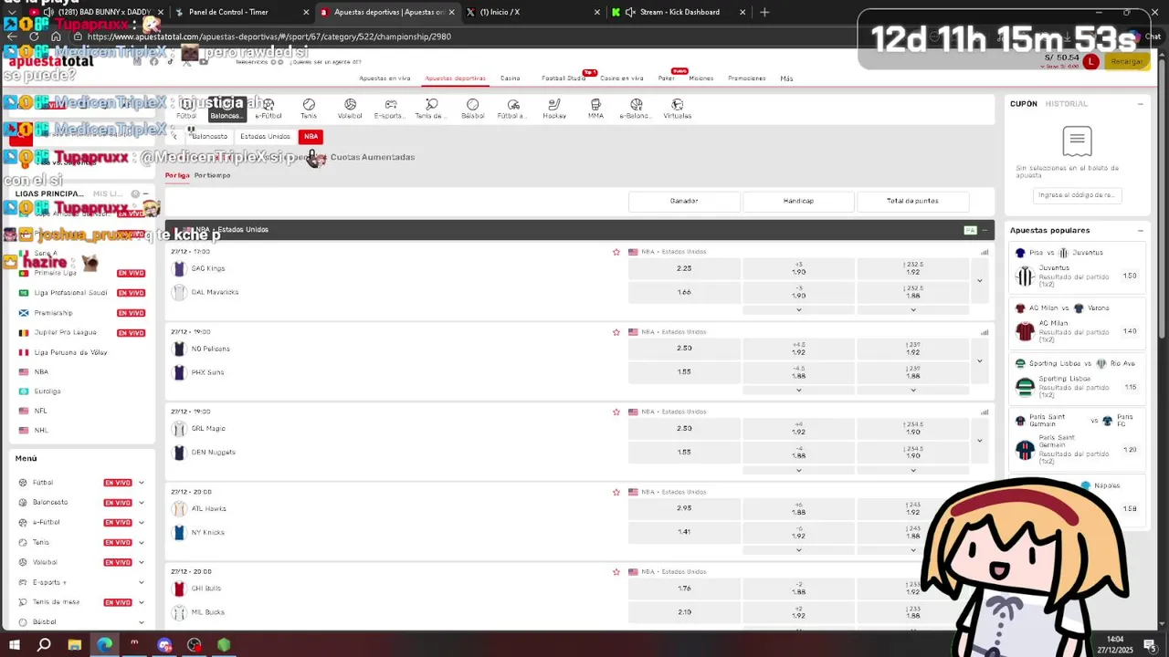Favorite the CHI Bulls vs MIL Bucks match
This screenshot has height=657, width=1169.
tap(616, 572)
